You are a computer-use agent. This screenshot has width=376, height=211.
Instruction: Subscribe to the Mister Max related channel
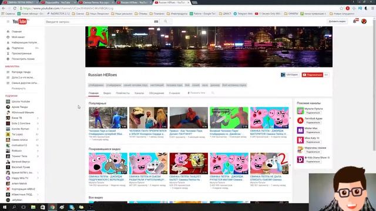coord(313,132)
